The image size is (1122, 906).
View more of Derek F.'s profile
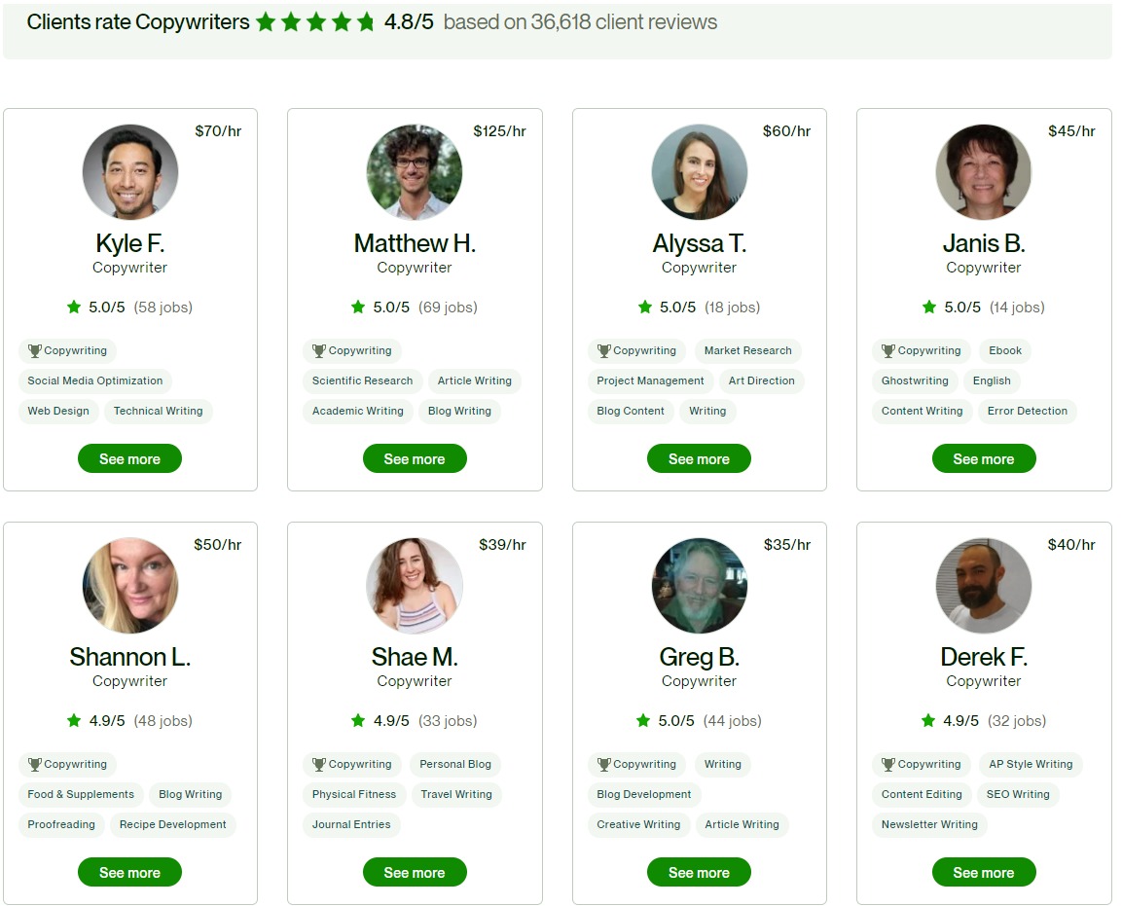tap(984, 872)
